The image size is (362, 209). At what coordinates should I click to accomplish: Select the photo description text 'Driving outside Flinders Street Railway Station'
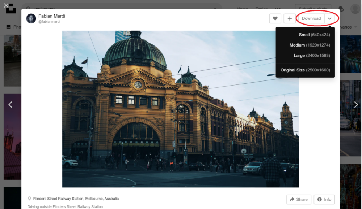[65, 207]
